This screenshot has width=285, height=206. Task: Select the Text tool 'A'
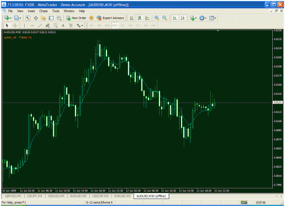[x=63, y=26]
